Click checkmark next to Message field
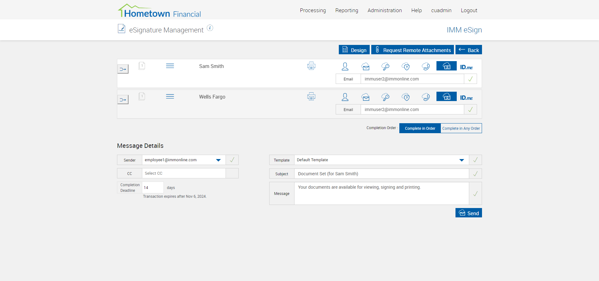The image size is (599, 281). click(x=475, y=193)
